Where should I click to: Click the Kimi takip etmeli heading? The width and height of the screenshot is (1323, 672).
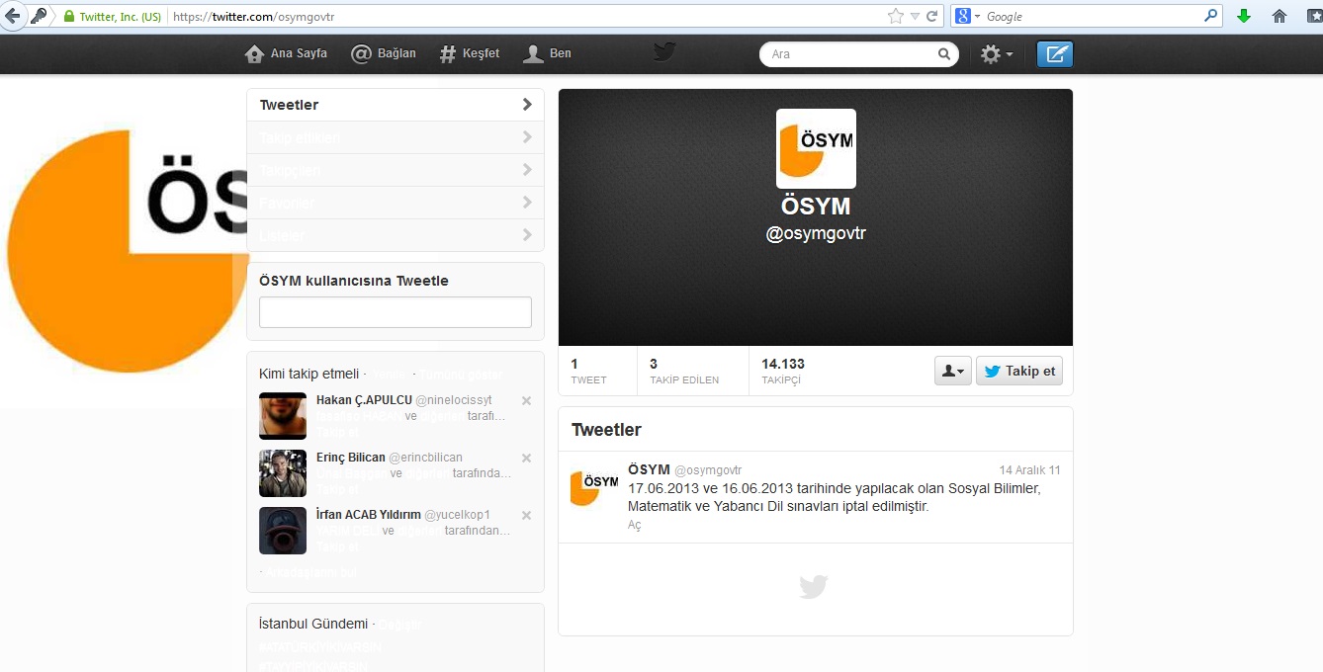(309, 374)
